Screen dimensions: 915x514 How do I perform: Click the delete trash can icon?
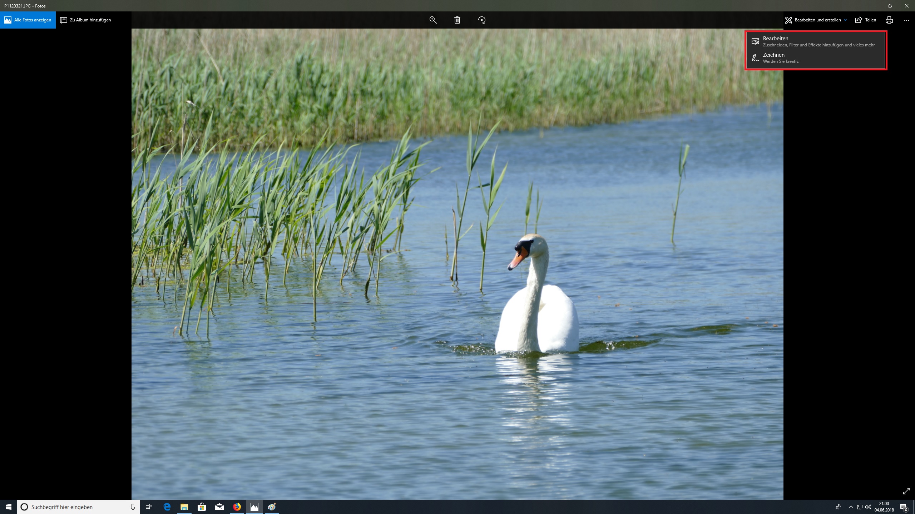457,20
